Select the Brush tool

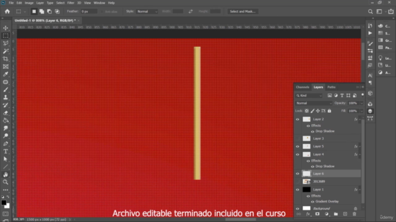click(6, 89)
